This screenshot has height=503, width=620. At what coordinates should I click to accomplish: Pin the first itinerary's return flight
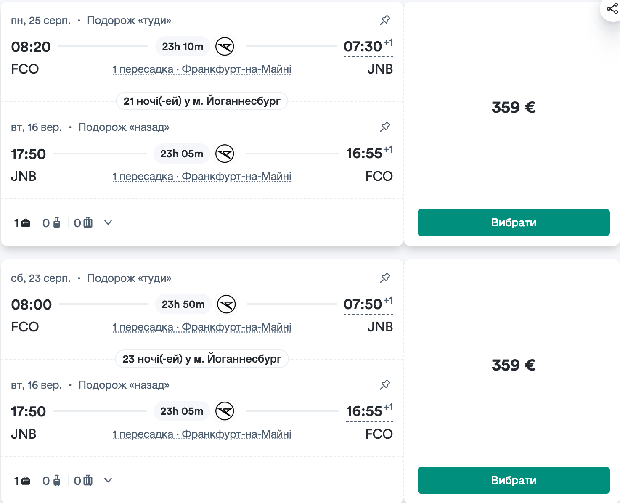point(385,127)
